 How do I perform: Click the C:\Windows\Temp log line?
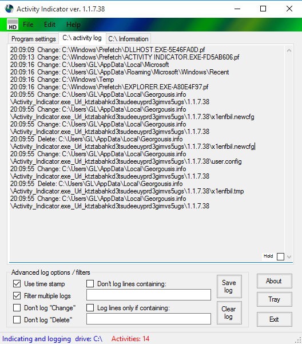coord(62,80)
